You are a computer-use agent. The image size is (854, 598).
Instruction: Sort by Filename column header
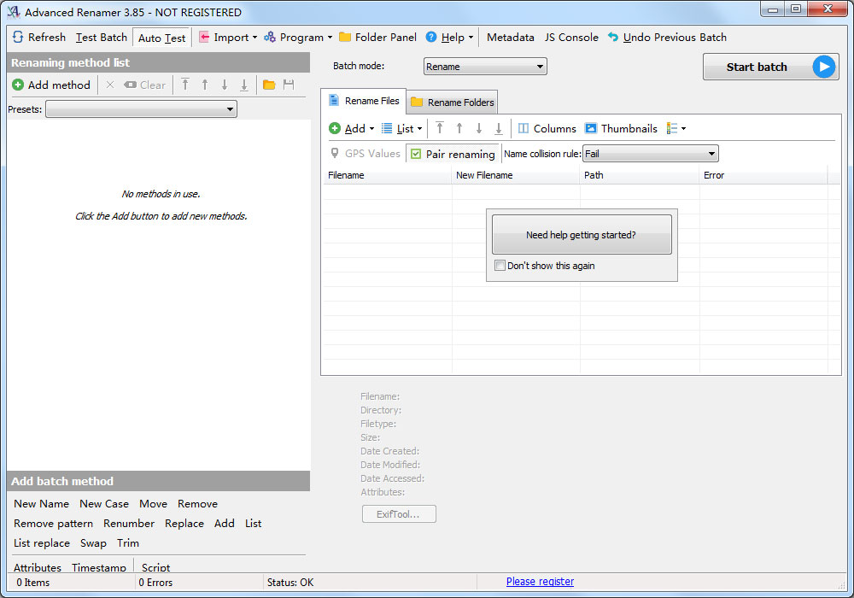(x=387, y=175)
